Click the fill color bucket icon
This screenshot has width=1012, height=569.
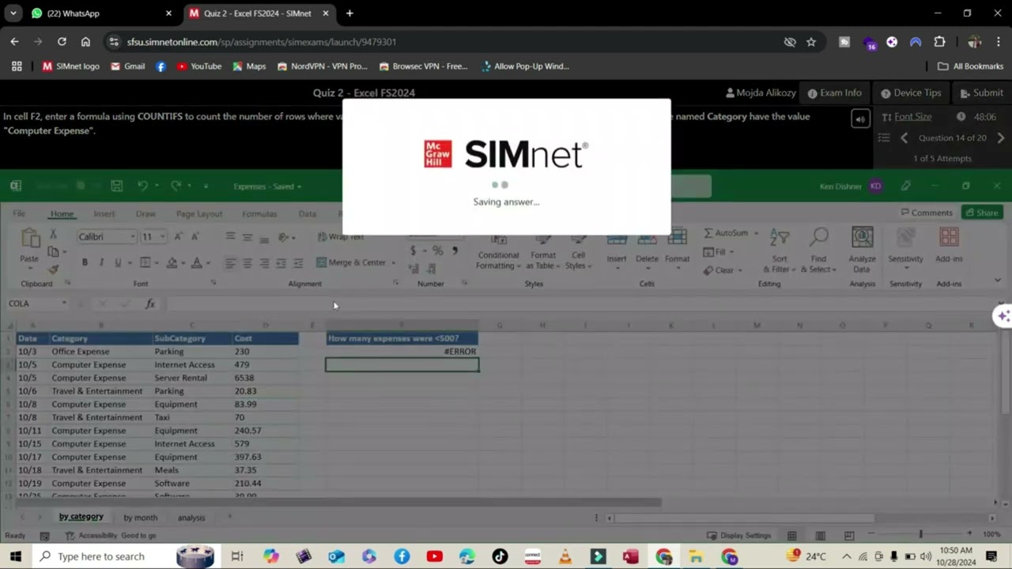(172, 262)
